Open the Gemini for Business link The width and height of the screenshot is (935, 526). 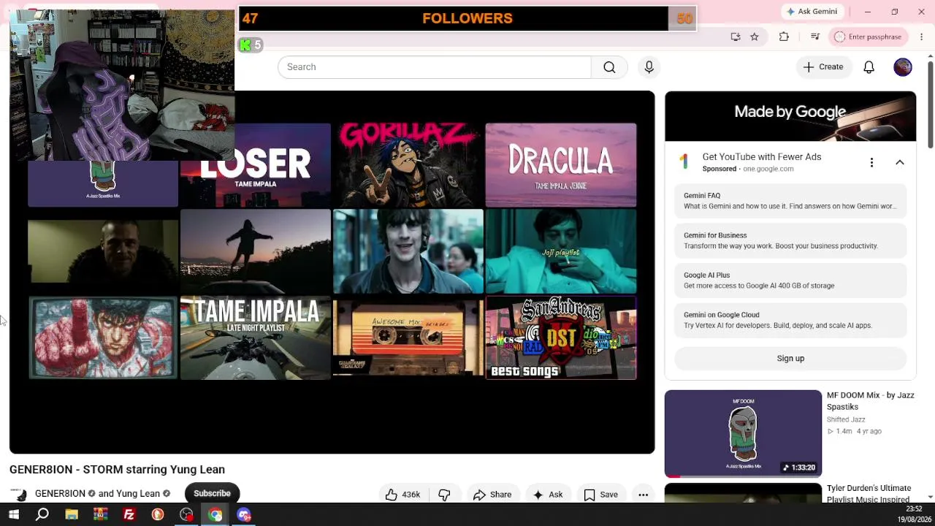click(x=790, y=240)
